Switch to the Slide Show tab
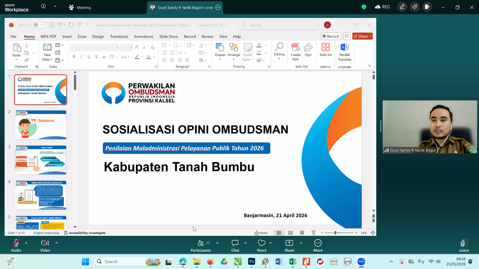The width and height of the screenshot is (479, 269). pos(169,36)
